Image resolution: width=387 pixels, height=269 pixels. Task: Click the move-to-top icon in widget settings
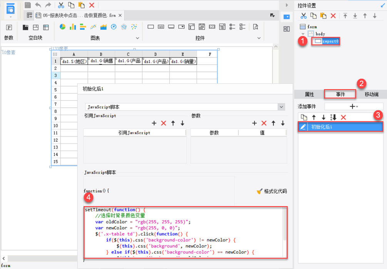[345, 16]
